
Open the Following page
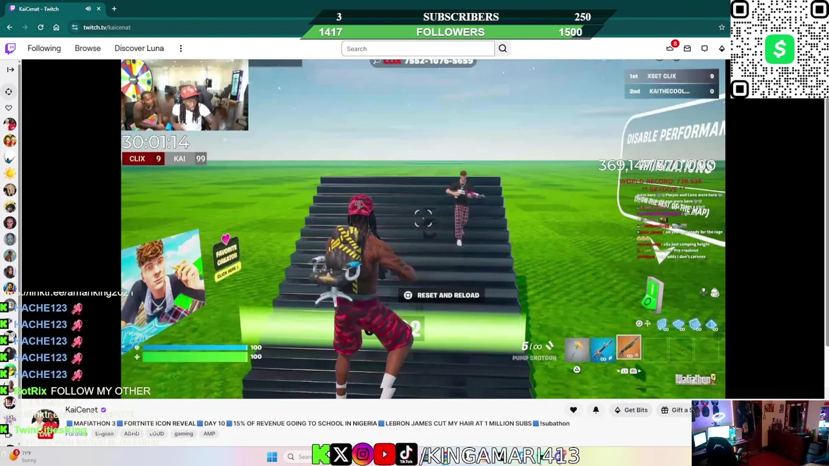pos(44,49)
